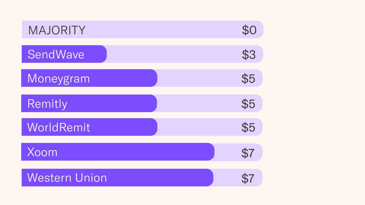This screenshot has height=205, width=365.
Task: Click the unfilled light part of Remitly's bar
Action: (x=198, y=103)
